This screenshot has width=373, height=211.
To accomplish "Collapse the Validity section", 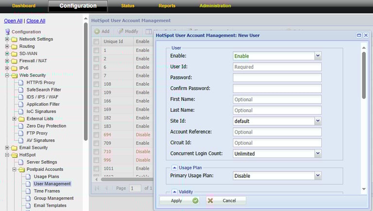I will (x=174, y=192).
